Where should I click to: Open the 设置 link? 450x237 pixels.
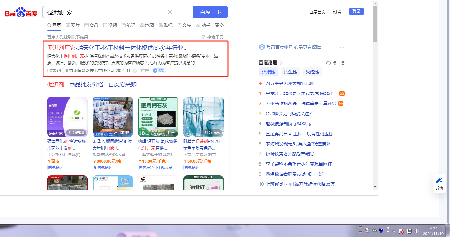point(337,12)
